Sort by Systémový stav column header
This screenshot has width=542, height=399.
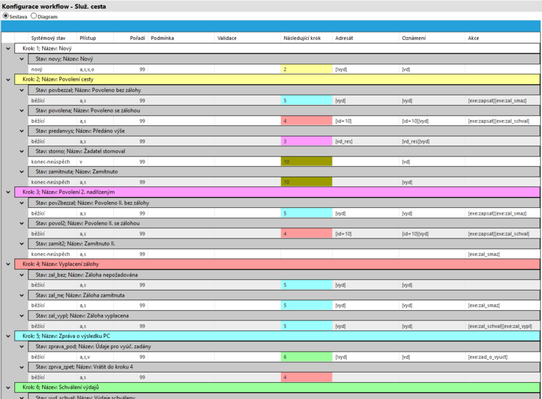click(x=52, y=38)
